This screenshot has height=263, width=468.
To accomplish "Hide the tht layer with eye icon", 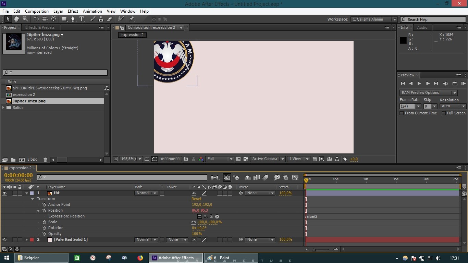I will [4, 193].
